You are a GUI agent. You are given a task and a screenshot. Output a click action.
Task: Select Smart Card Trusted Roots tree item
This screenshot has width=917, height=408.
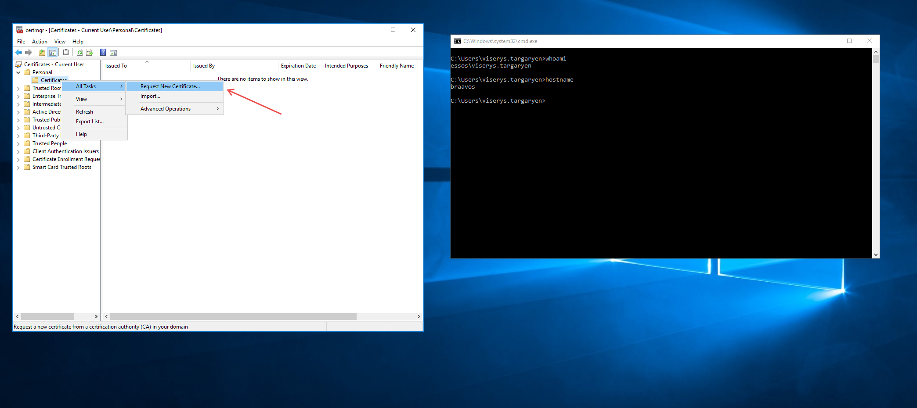pos(62,167)
